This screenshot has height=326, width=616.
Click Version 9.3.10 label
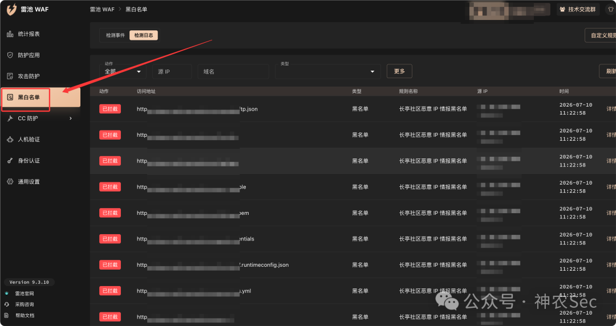(x=29, y=282)
